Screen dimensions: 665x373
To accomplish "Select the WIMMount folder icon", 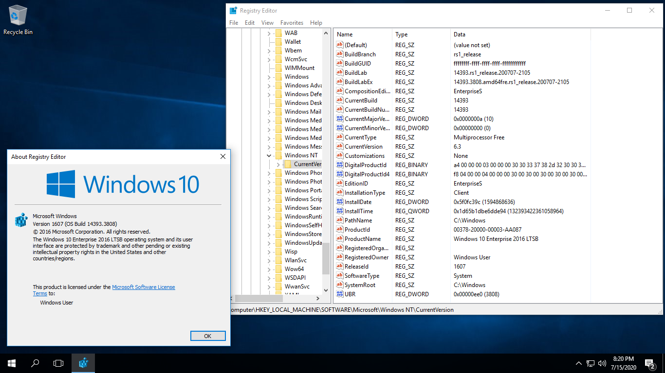I will coord(278,68).
